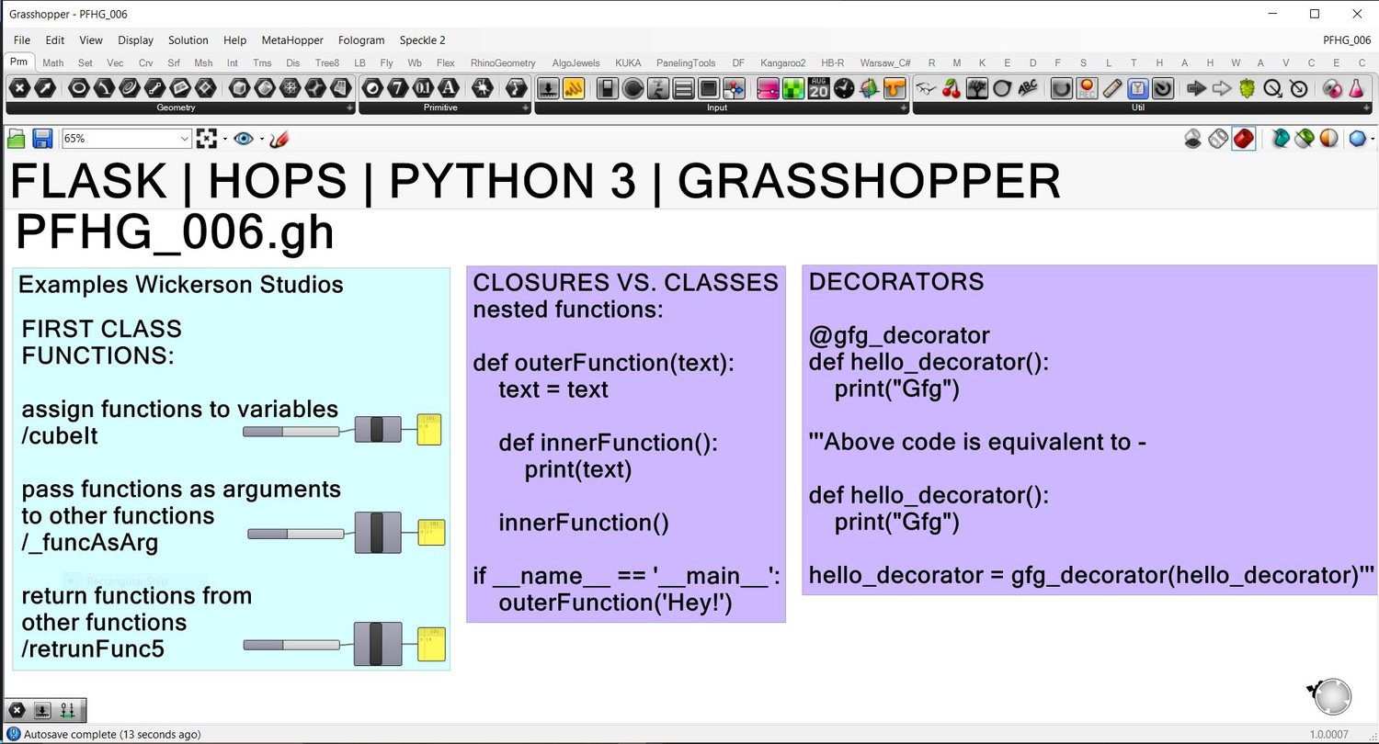Click slider next to /cubeIt

(x=291, y=432)
